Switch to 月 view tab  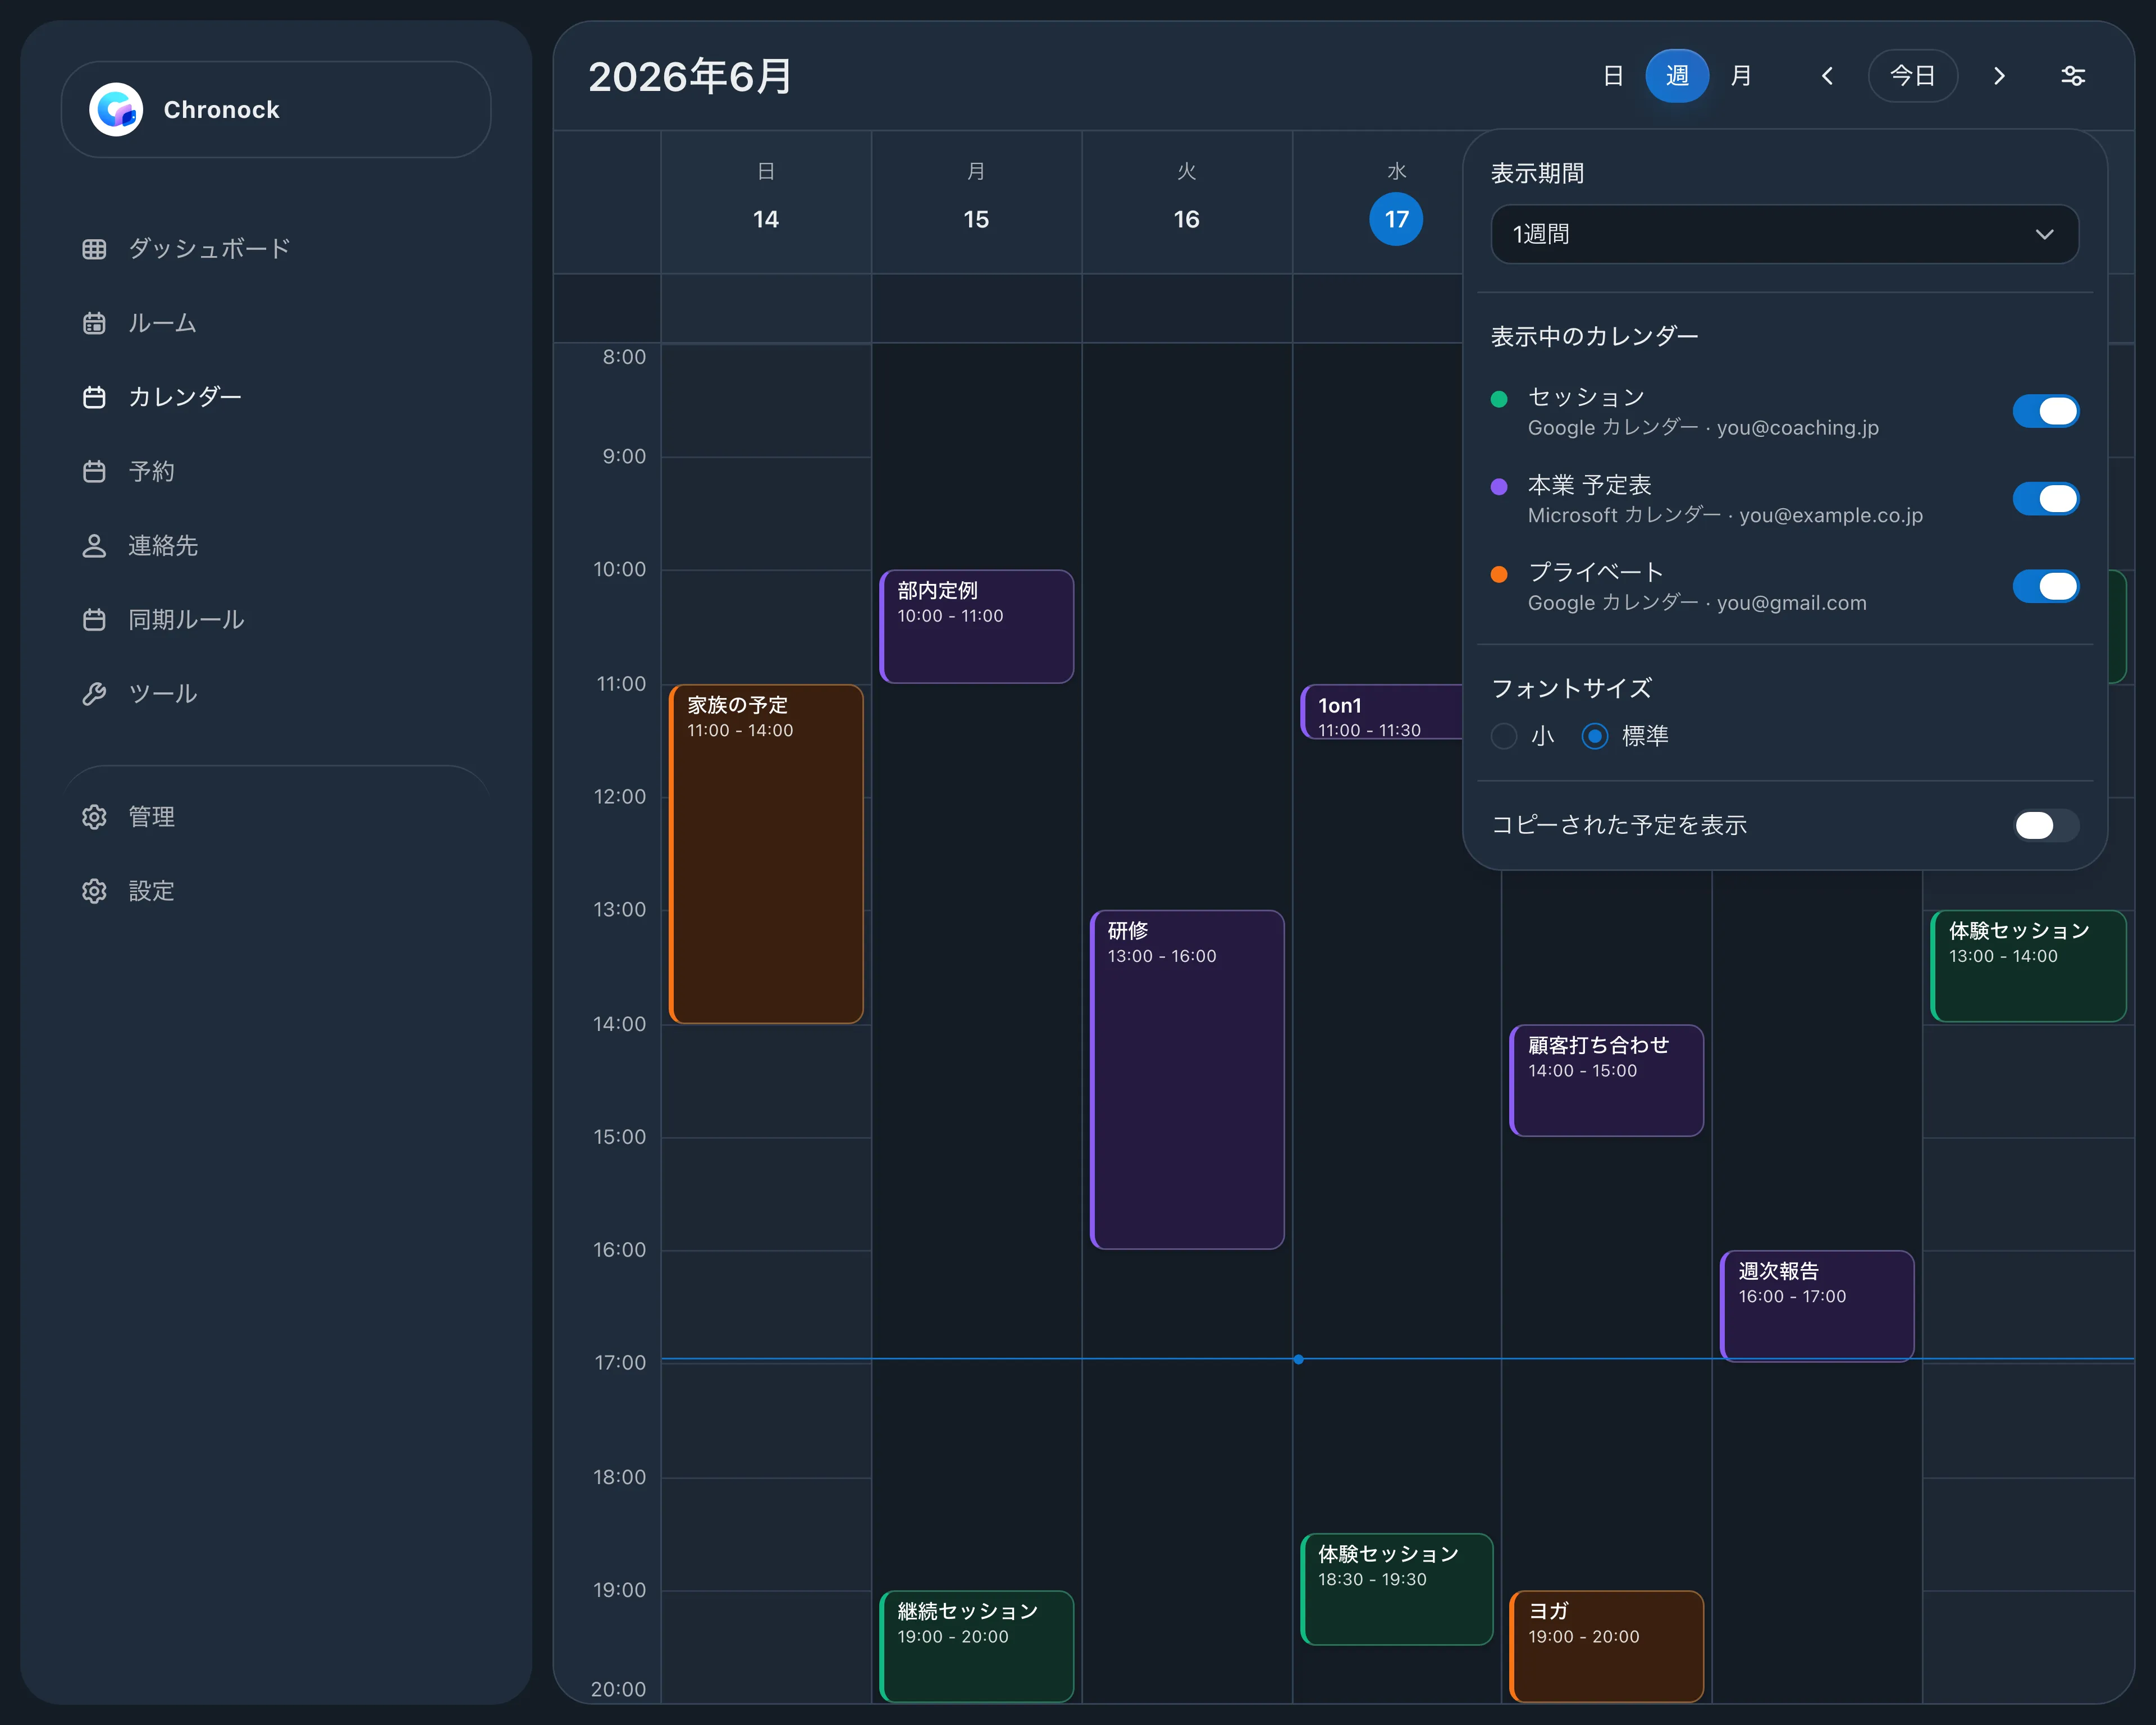[x=1741, y=76]
